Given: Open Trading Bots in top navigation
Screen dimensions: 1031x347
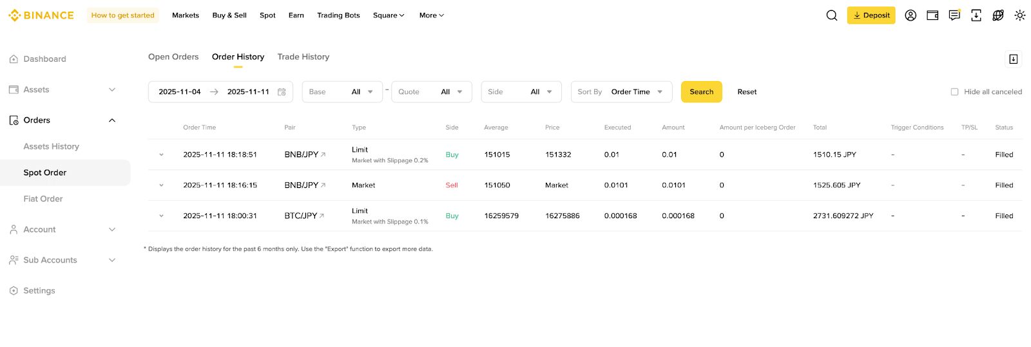Looking at the screenshot, I should (338, 15).
